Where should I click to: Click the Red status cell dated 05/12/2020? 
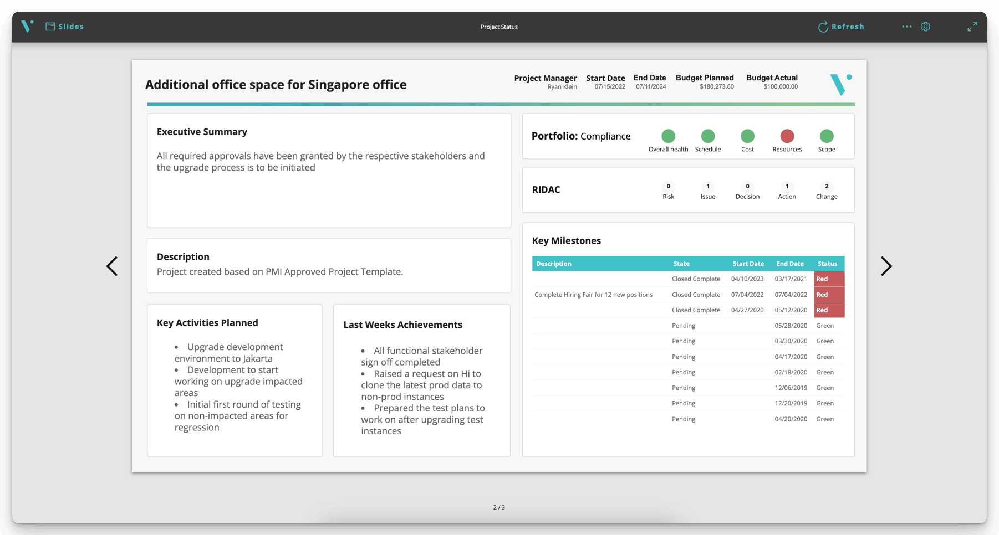[829, 310]
